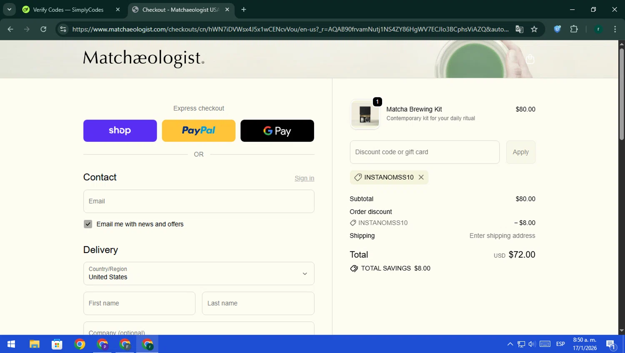Pay with Shop Pay button
The width and height of the screenshot is (625, 353).
120,131
